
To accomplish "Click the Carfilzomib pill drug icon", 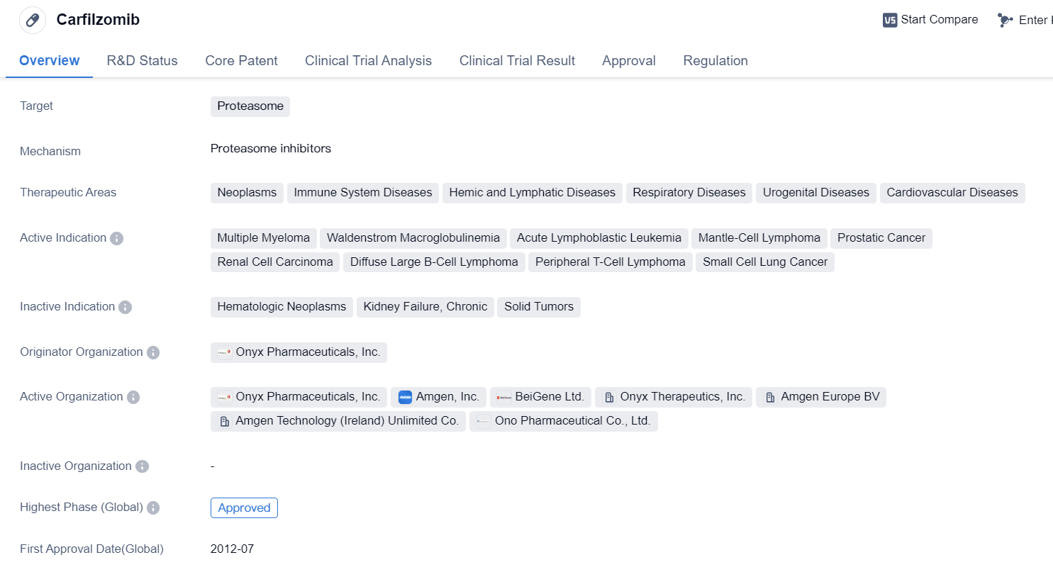I will click(x=33, y=20).
